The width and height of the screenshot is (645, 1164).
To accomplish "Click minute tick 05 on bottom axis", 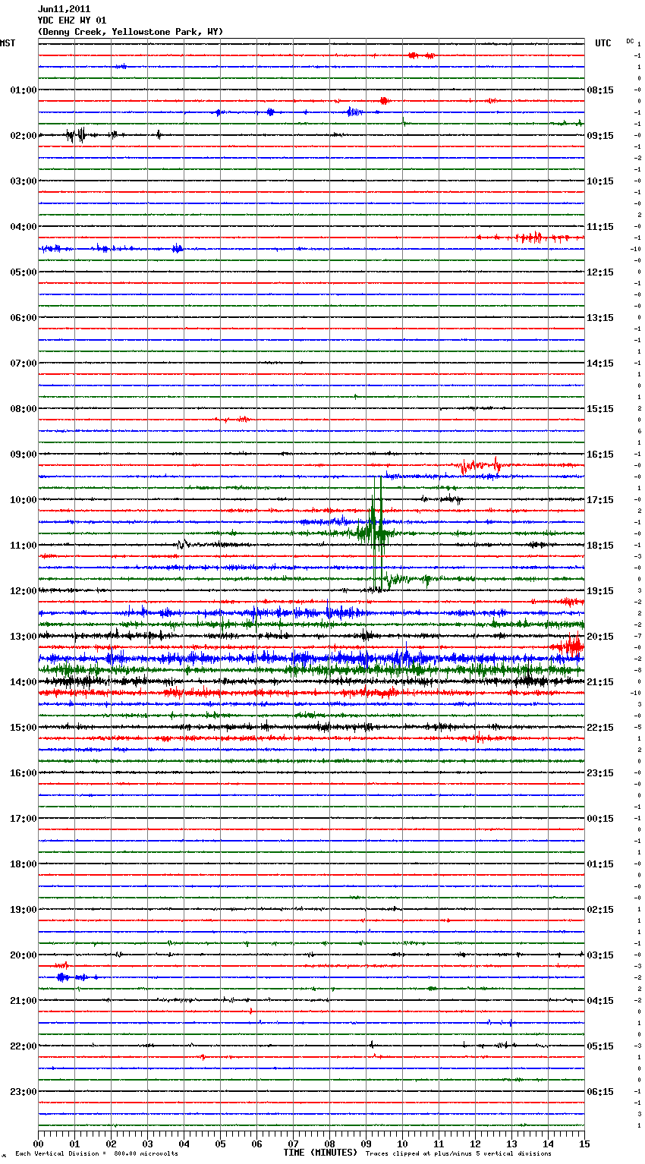I will point(221,1143).
